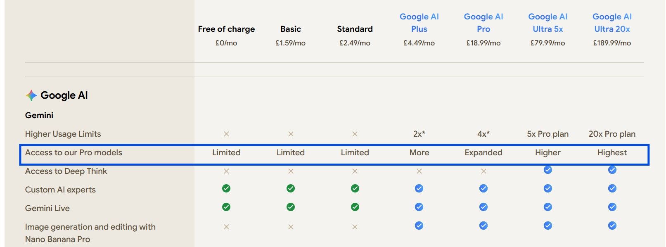Click Nano Banana Pro cross under Free of charge
The image size is (666, 247).
226,227
